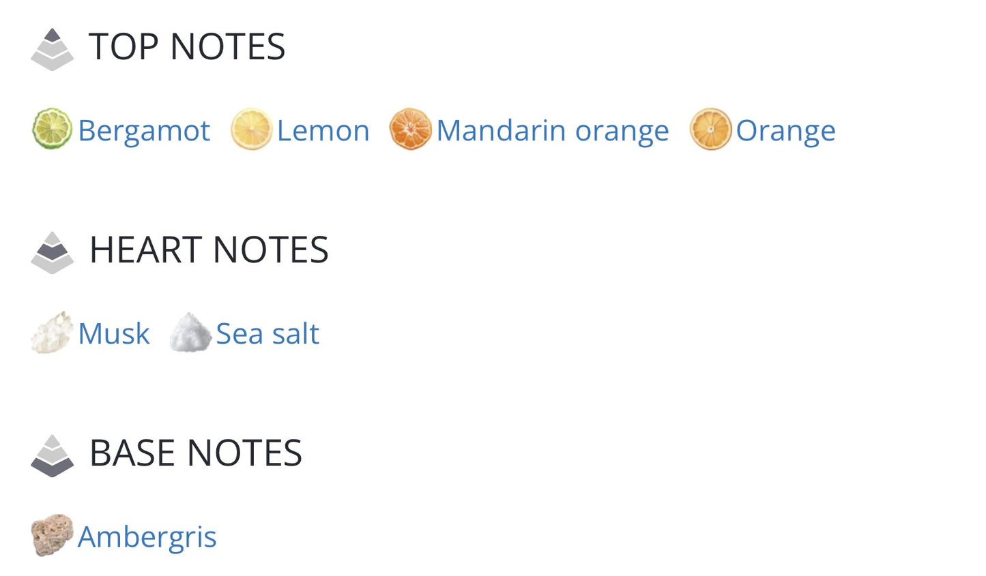Viewport: 986px width, 576px height.
Task: Click the sea salt pile icon
Action: 190,333
